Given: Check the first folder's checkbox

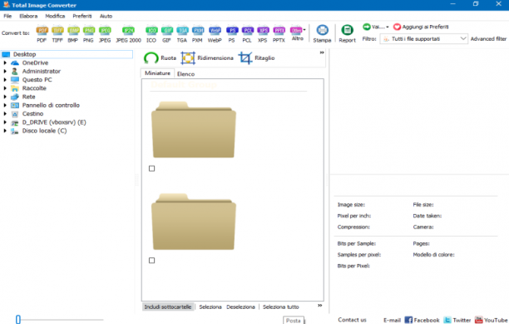Looking at the screenshot, I should [151, 168].
